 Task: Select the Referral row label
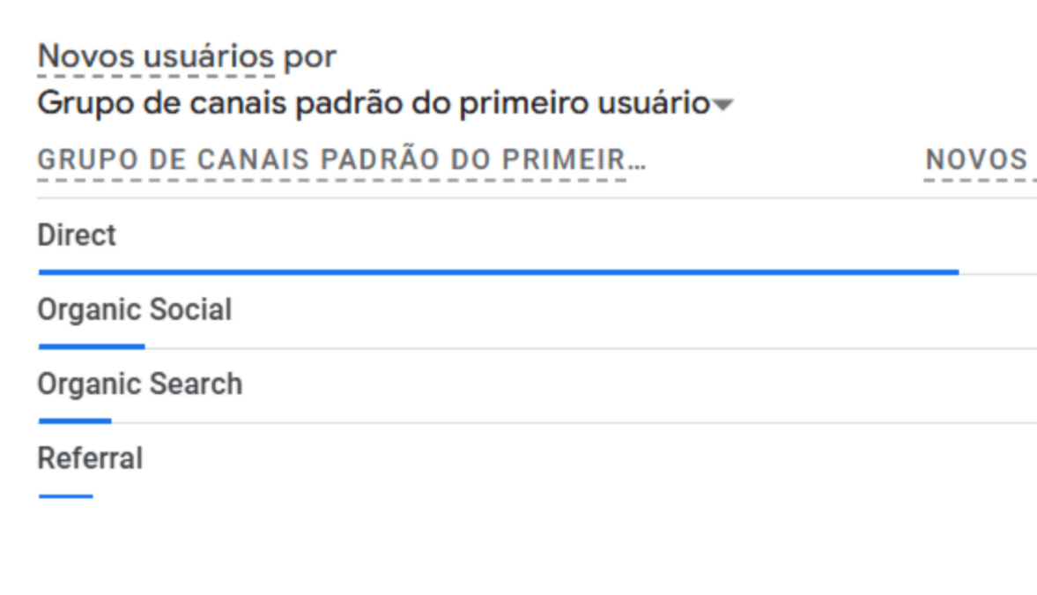90,458
